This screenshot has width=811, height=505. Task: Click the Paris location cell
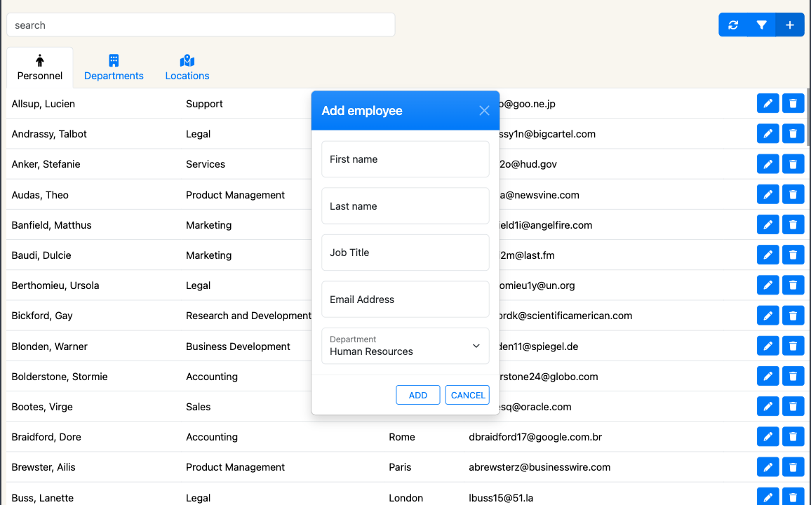400,466
